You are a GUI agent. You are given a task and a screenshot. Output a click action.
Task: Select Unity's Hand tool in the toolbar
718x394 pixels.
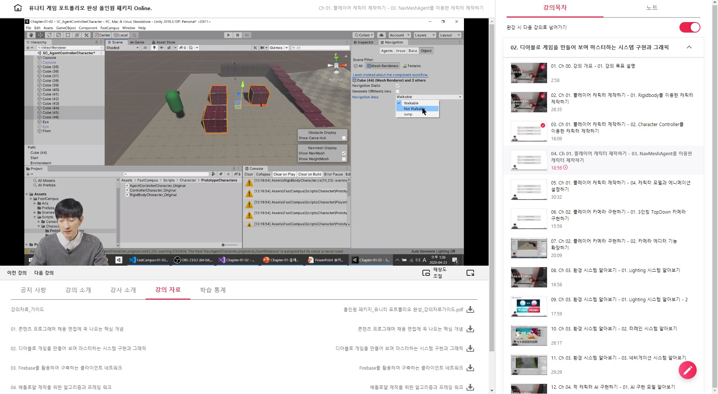pos(31,35)
